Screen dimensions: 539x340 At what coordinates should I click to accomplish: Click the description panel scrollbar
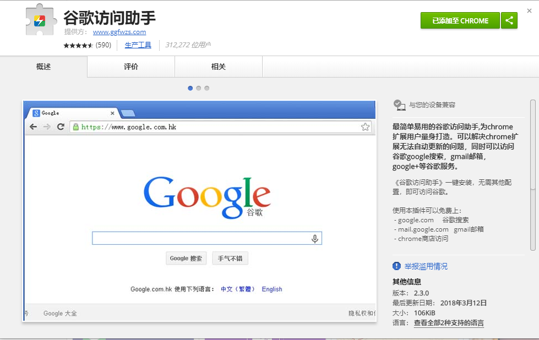(x=532, y=175)
